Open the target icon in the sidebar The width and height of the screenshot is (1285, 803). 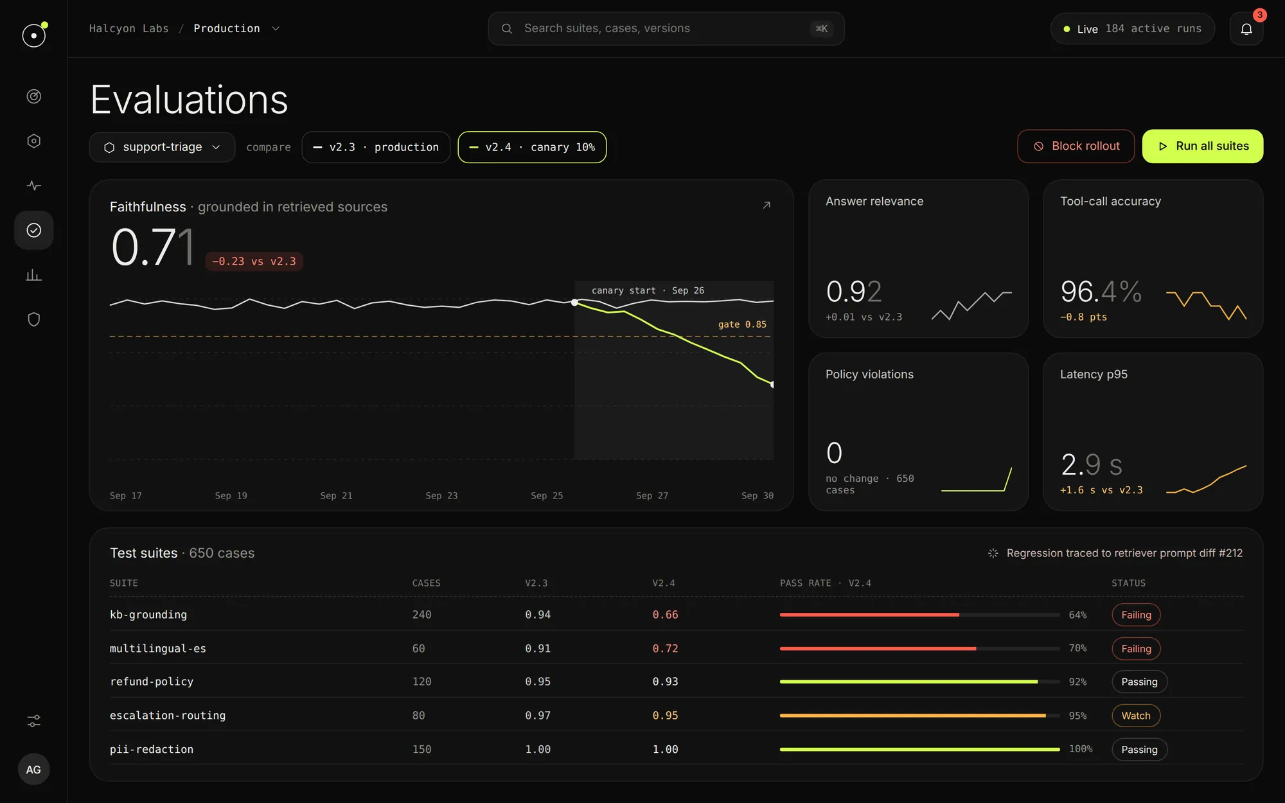point(34,96)
